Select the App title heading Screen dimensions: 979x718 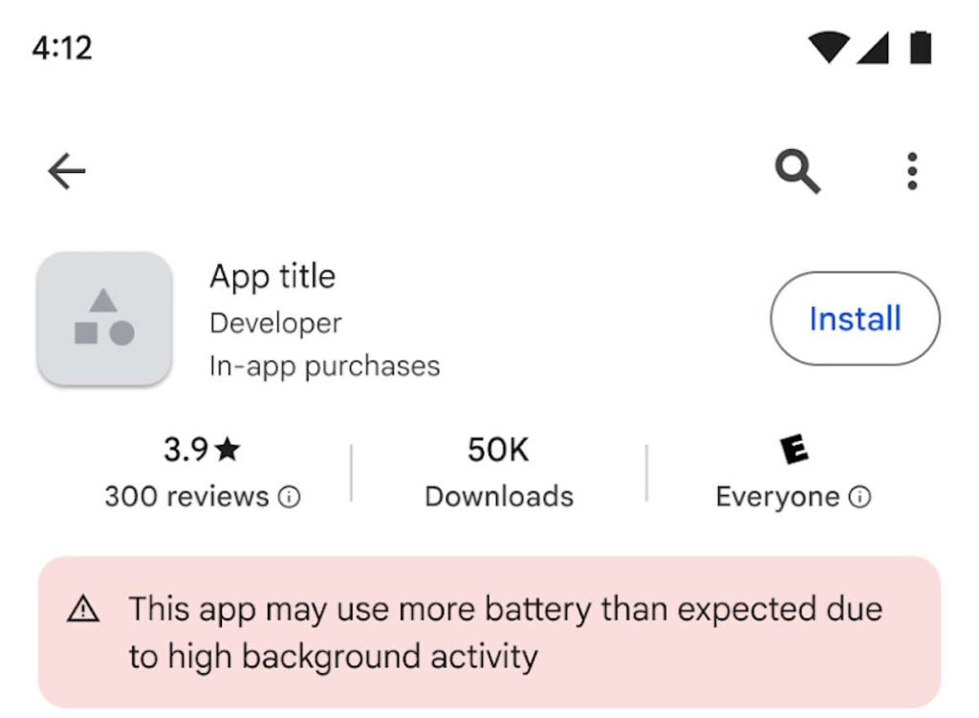[x=272, y=276]
